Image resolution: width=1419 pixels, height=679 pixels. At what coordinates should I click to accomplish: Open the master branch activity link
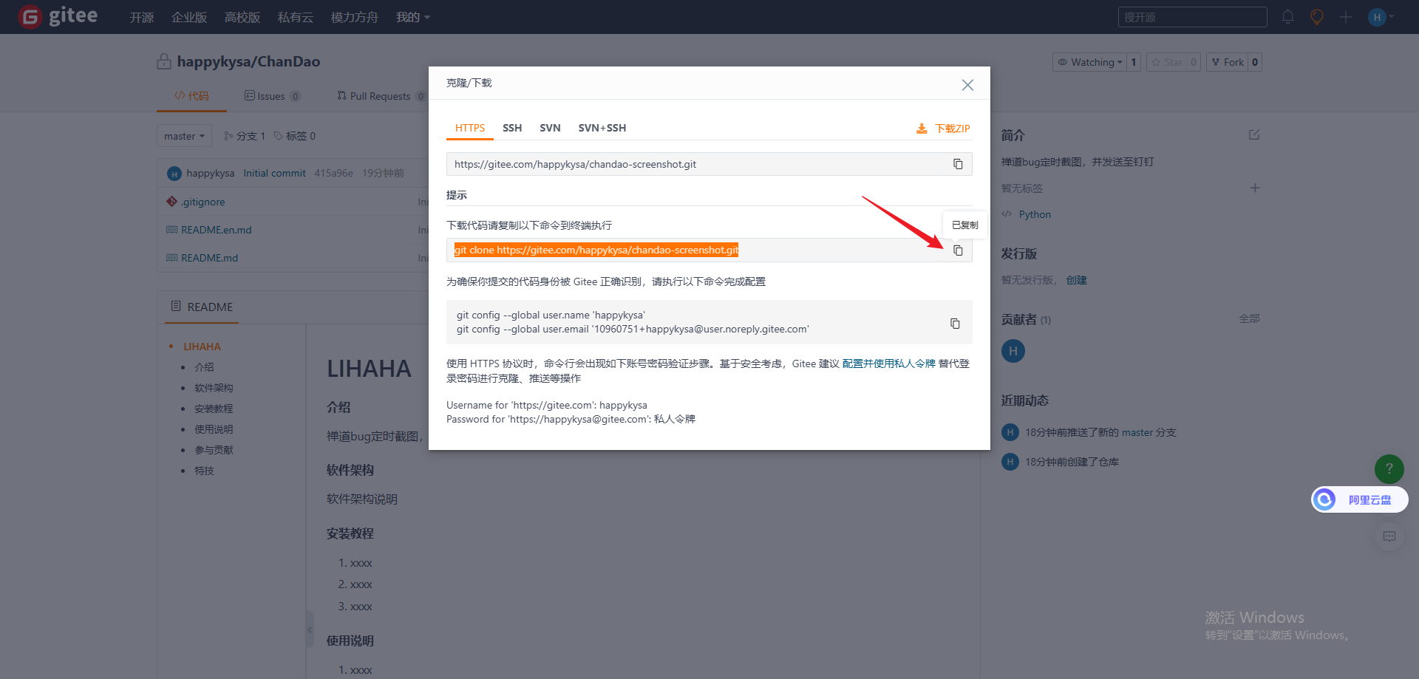point(1137,432)
